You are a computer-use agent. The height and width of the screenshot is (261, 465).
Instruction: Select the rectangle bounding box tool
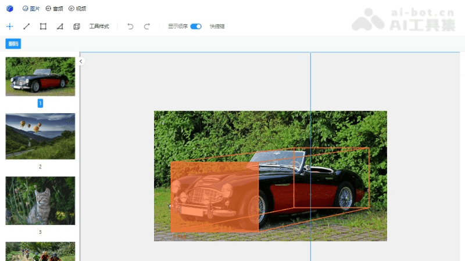pyautogui.click(x=43, y=26)
